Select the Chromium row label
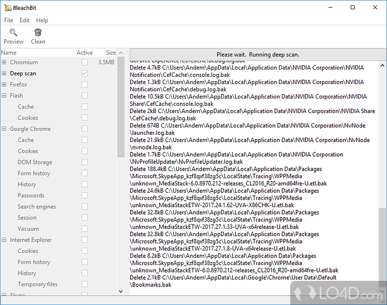 coord(24,62)
